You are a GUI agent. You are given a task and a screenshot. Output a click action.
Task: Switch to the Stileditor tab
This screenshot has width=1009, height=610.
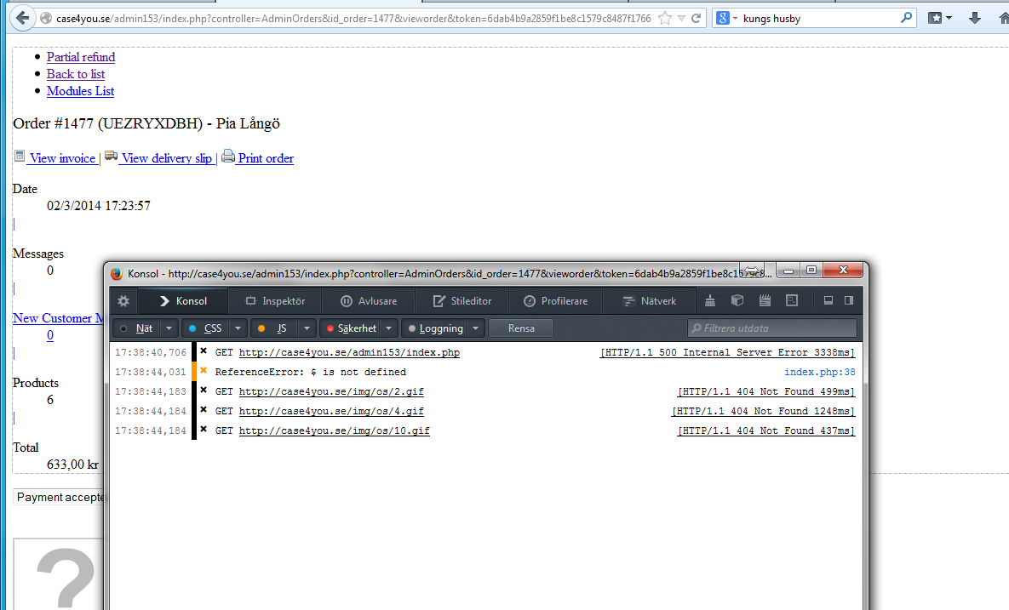[462, 301]
